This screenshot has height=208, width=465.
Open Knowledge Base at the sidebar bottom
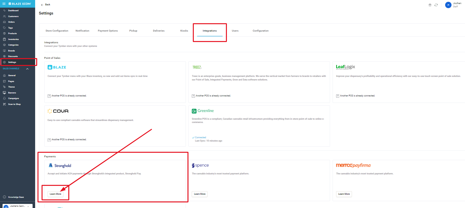pos(16,197)
